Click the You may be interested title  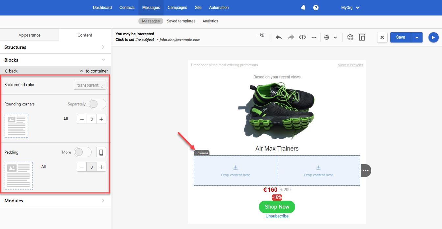point(135,34)
